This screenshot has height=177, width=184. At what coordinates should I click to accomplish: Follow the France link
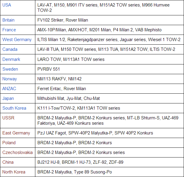pos(9,30)
